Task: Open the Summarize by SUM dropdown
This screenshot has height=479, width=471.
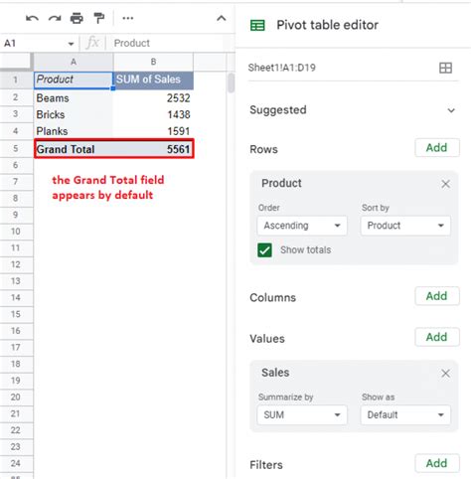Action: pyautogui.click(x=302, y=415)
